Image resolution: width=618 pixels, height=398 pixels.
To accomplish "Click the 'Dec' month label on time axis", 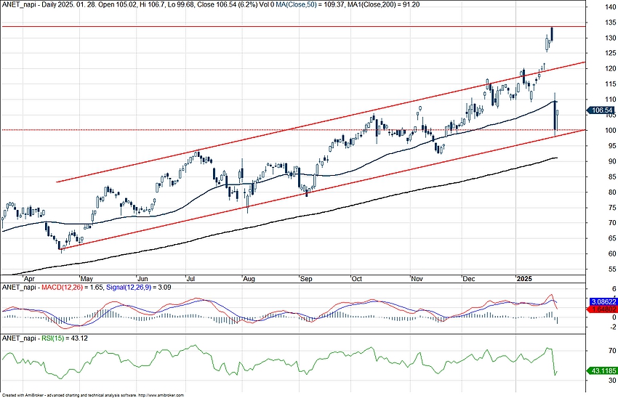I will pos(469,279).
